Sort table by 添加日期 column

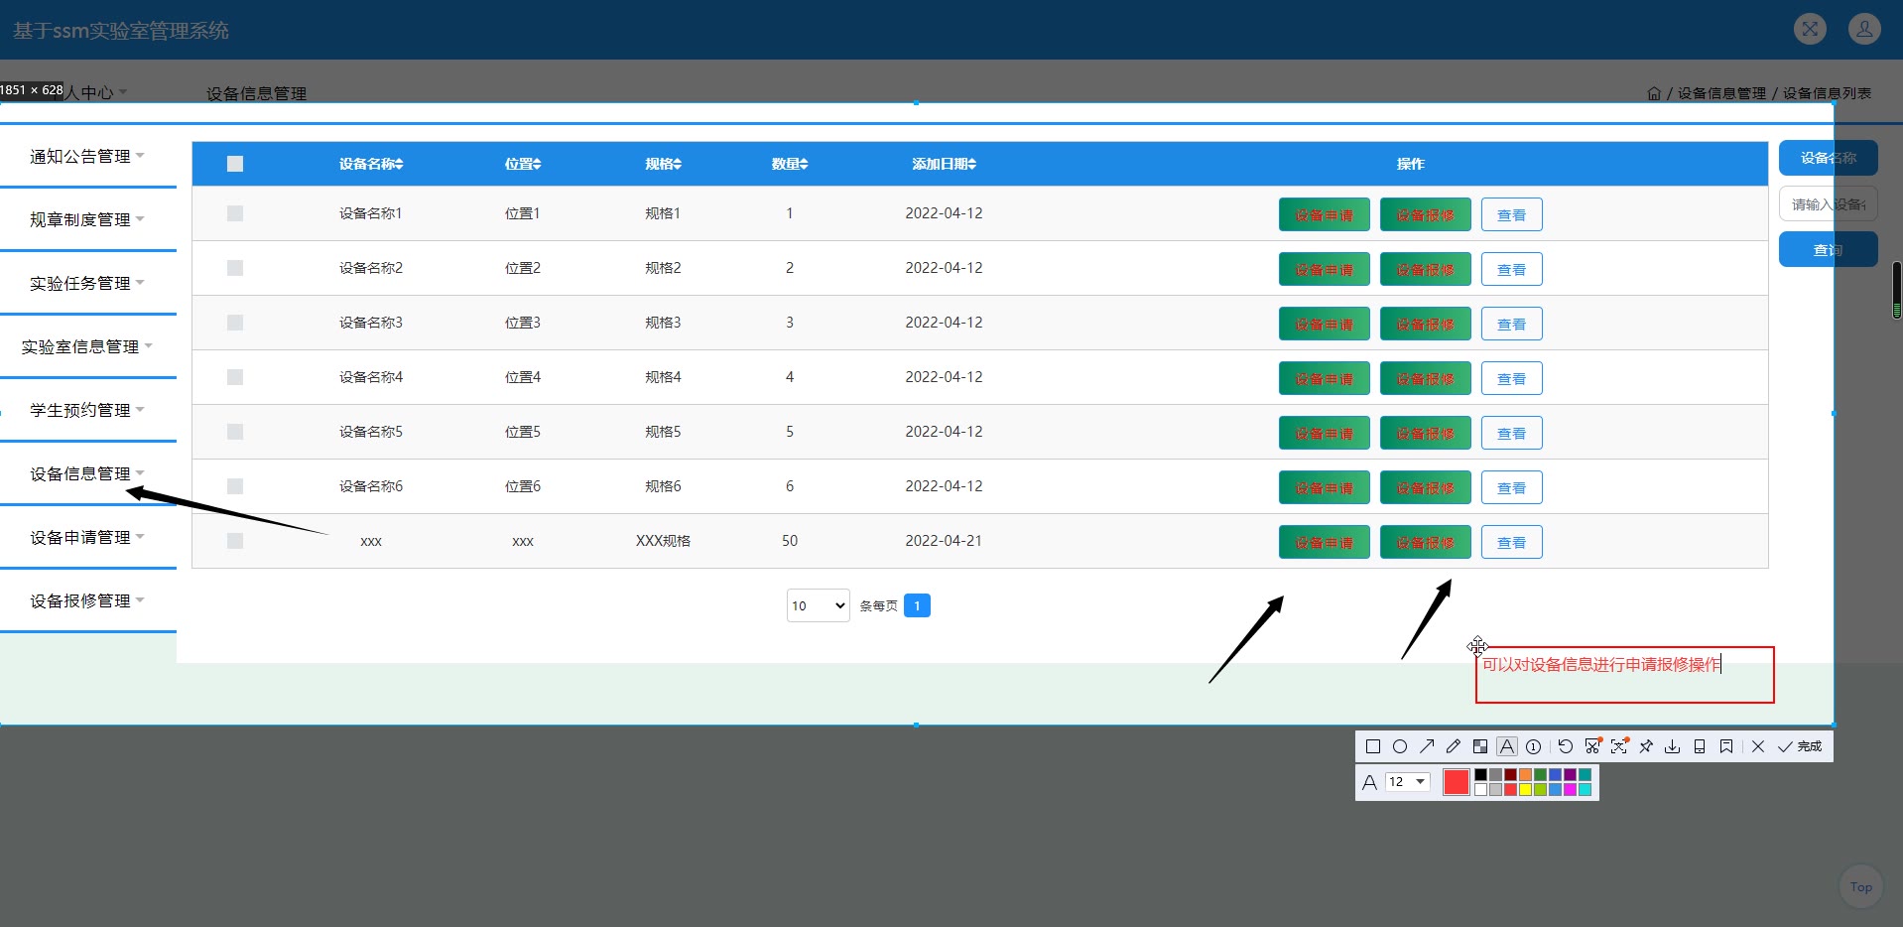point(945,164)
